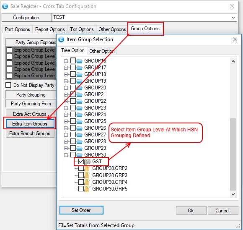
Task: Click the GROUP30.GRP5 folder icon
Action: pos(87,189)
